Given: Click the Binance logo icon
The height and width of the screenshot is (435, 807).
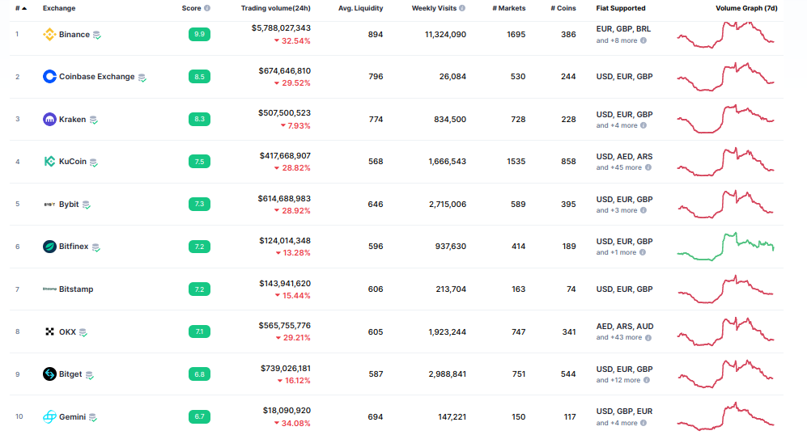Looking at the screenshot, I should (x=49, y=35).
